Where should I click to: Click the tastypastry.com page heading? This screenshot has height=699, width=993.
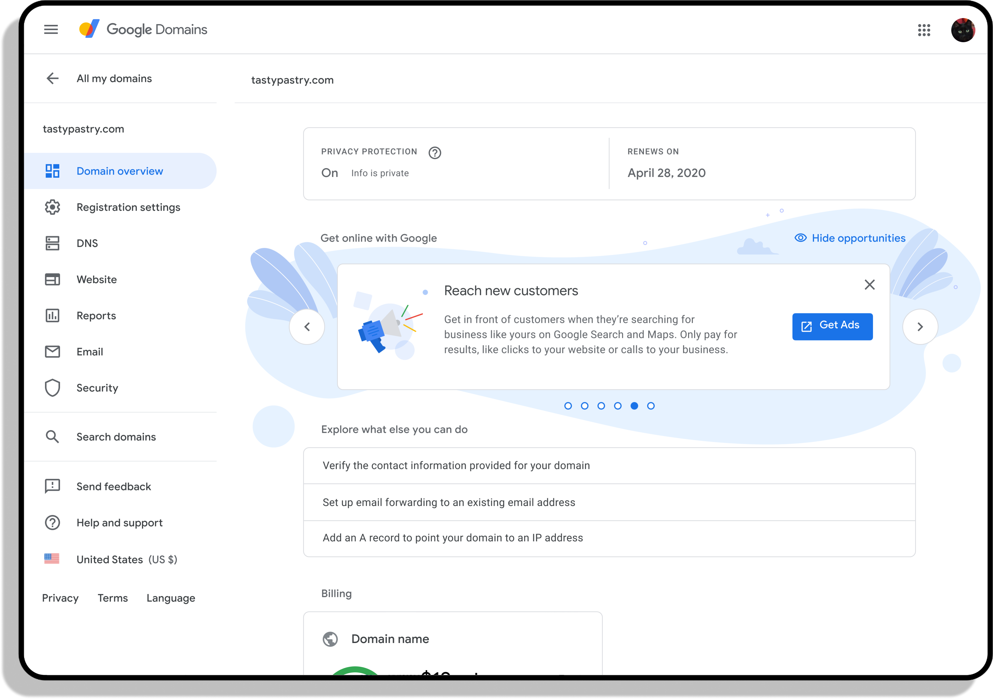[x=292, y=80]
